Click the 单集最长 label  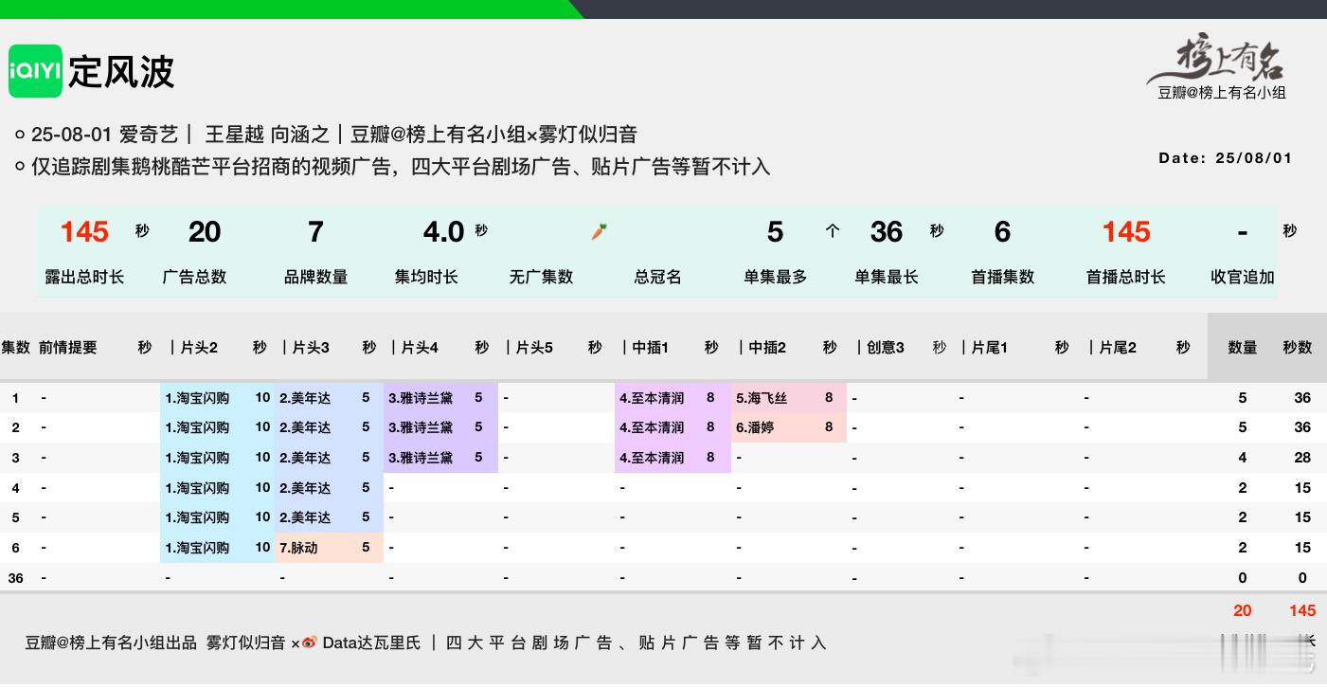(x=886, y=277)
